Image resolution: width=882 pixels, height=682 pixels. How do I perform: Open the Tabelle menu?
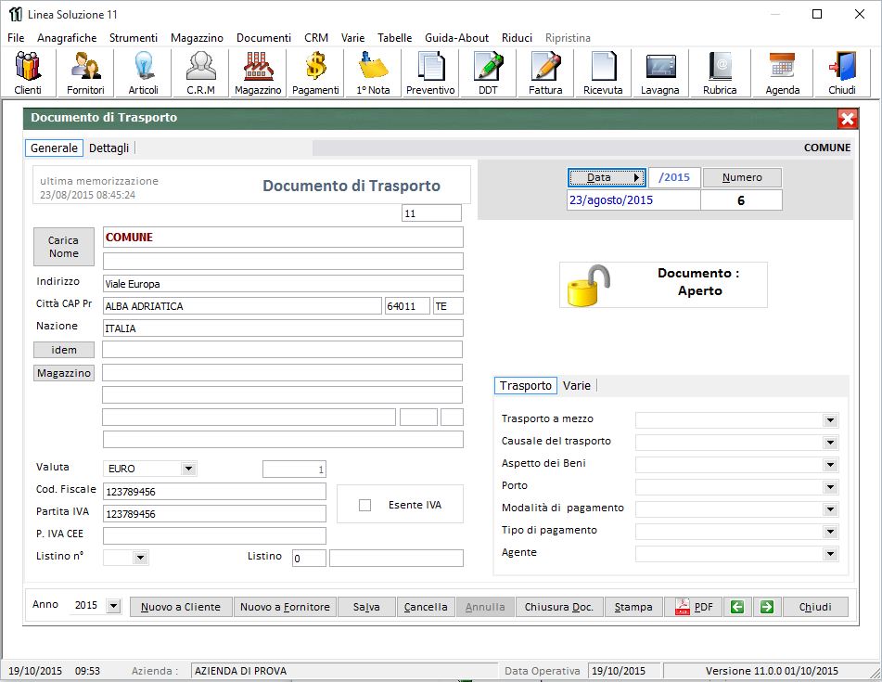coord(395,38)
